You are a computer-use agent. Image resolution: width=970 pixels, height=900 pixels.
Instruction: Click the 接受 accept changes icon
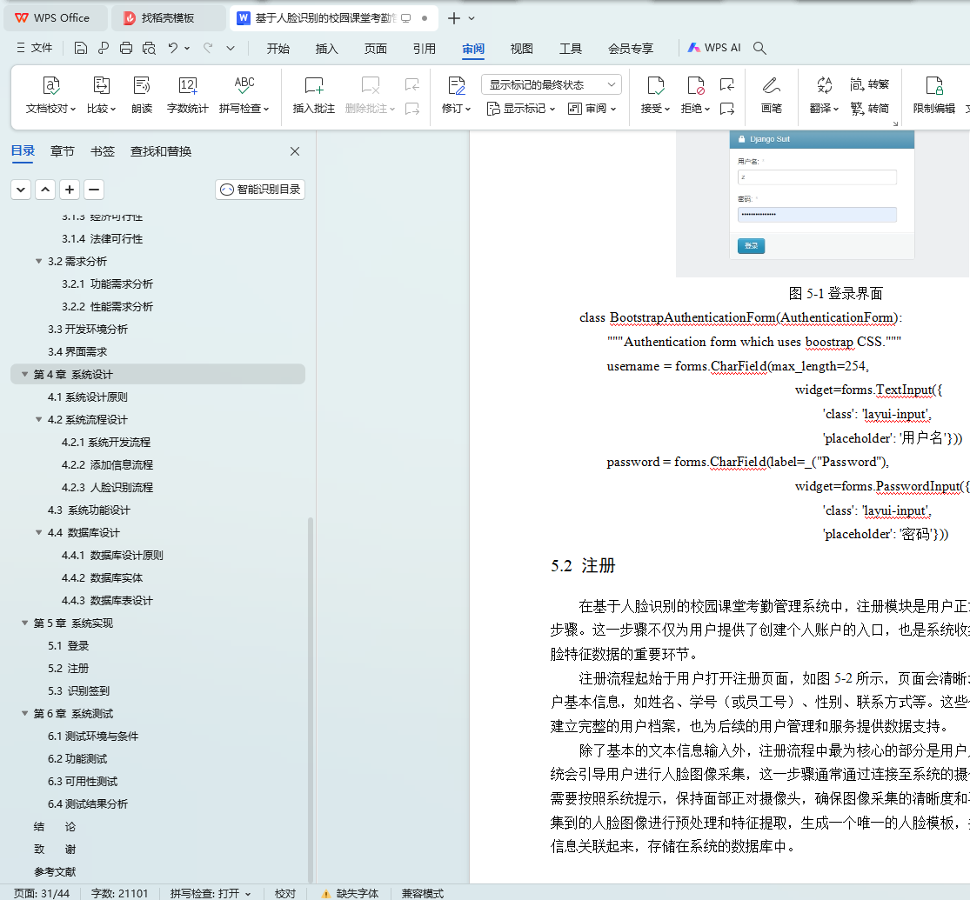[655, 85]
